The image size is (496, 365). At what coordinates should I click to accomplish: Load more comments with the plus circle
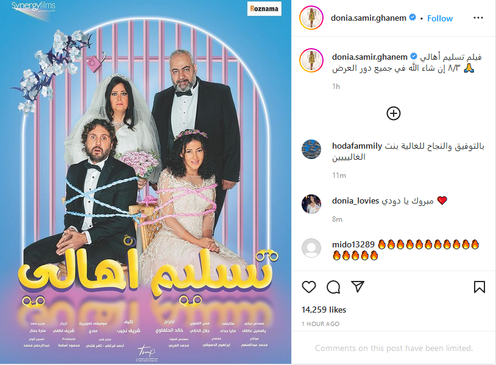pyautogui.click(x=394, y=113)
